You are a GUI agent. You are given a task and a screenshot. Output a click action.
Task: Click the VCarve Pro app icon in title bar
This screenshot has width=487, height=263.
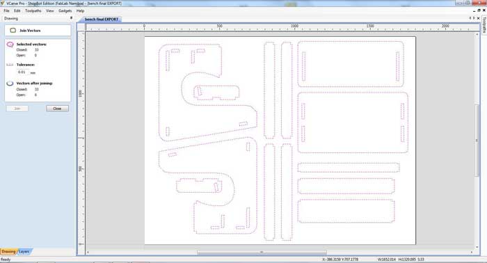pyautogui.click(x=3, y=3)
